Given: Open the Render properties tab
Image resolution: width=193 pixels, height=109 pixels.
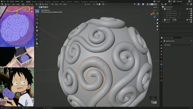Looking at the screenshot, I should click(x=161, y=45).
